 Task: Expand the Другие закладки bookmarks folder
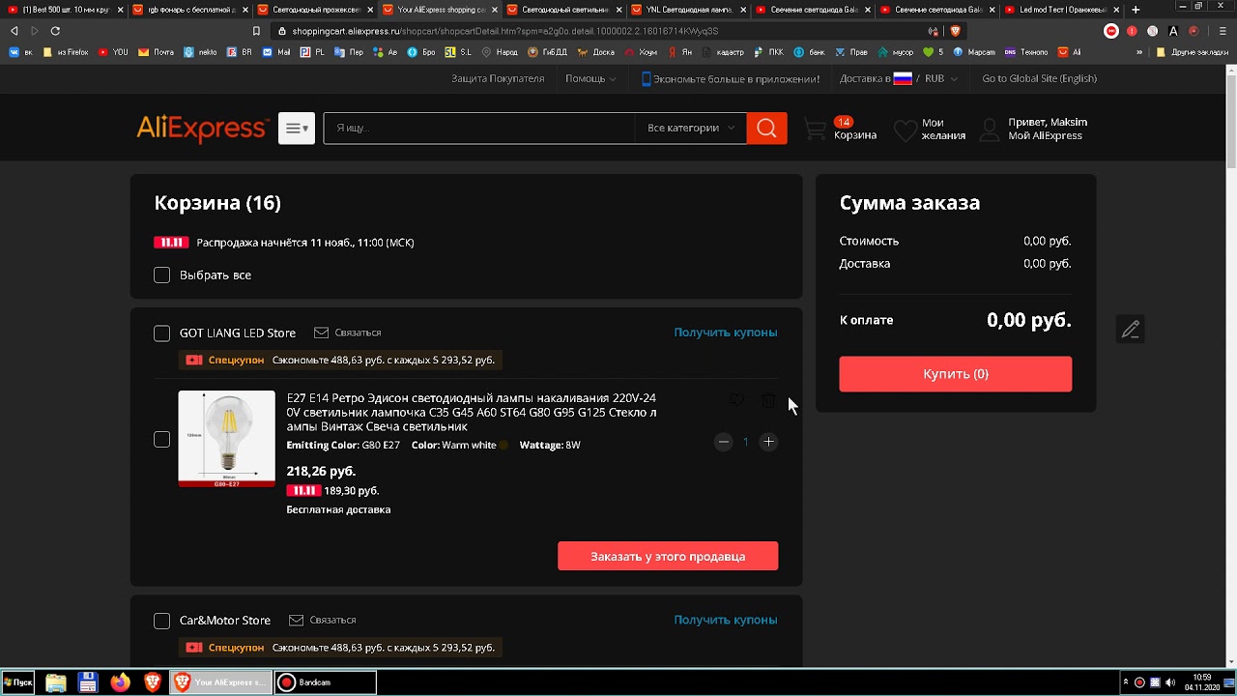pos(1193,52)
